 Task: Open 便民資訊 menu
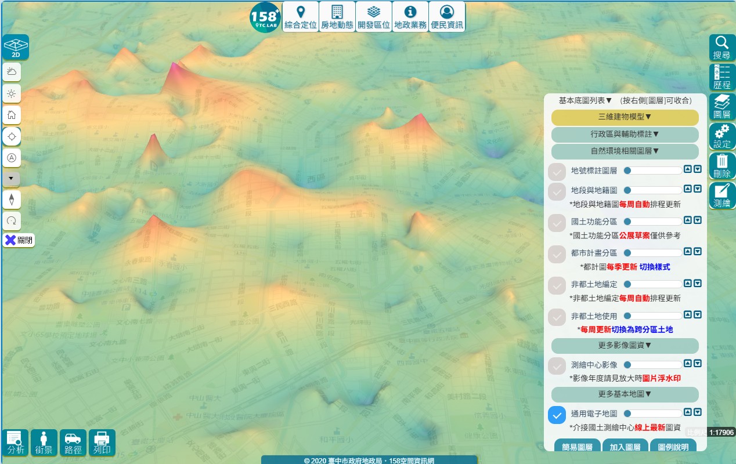point(447,17)
